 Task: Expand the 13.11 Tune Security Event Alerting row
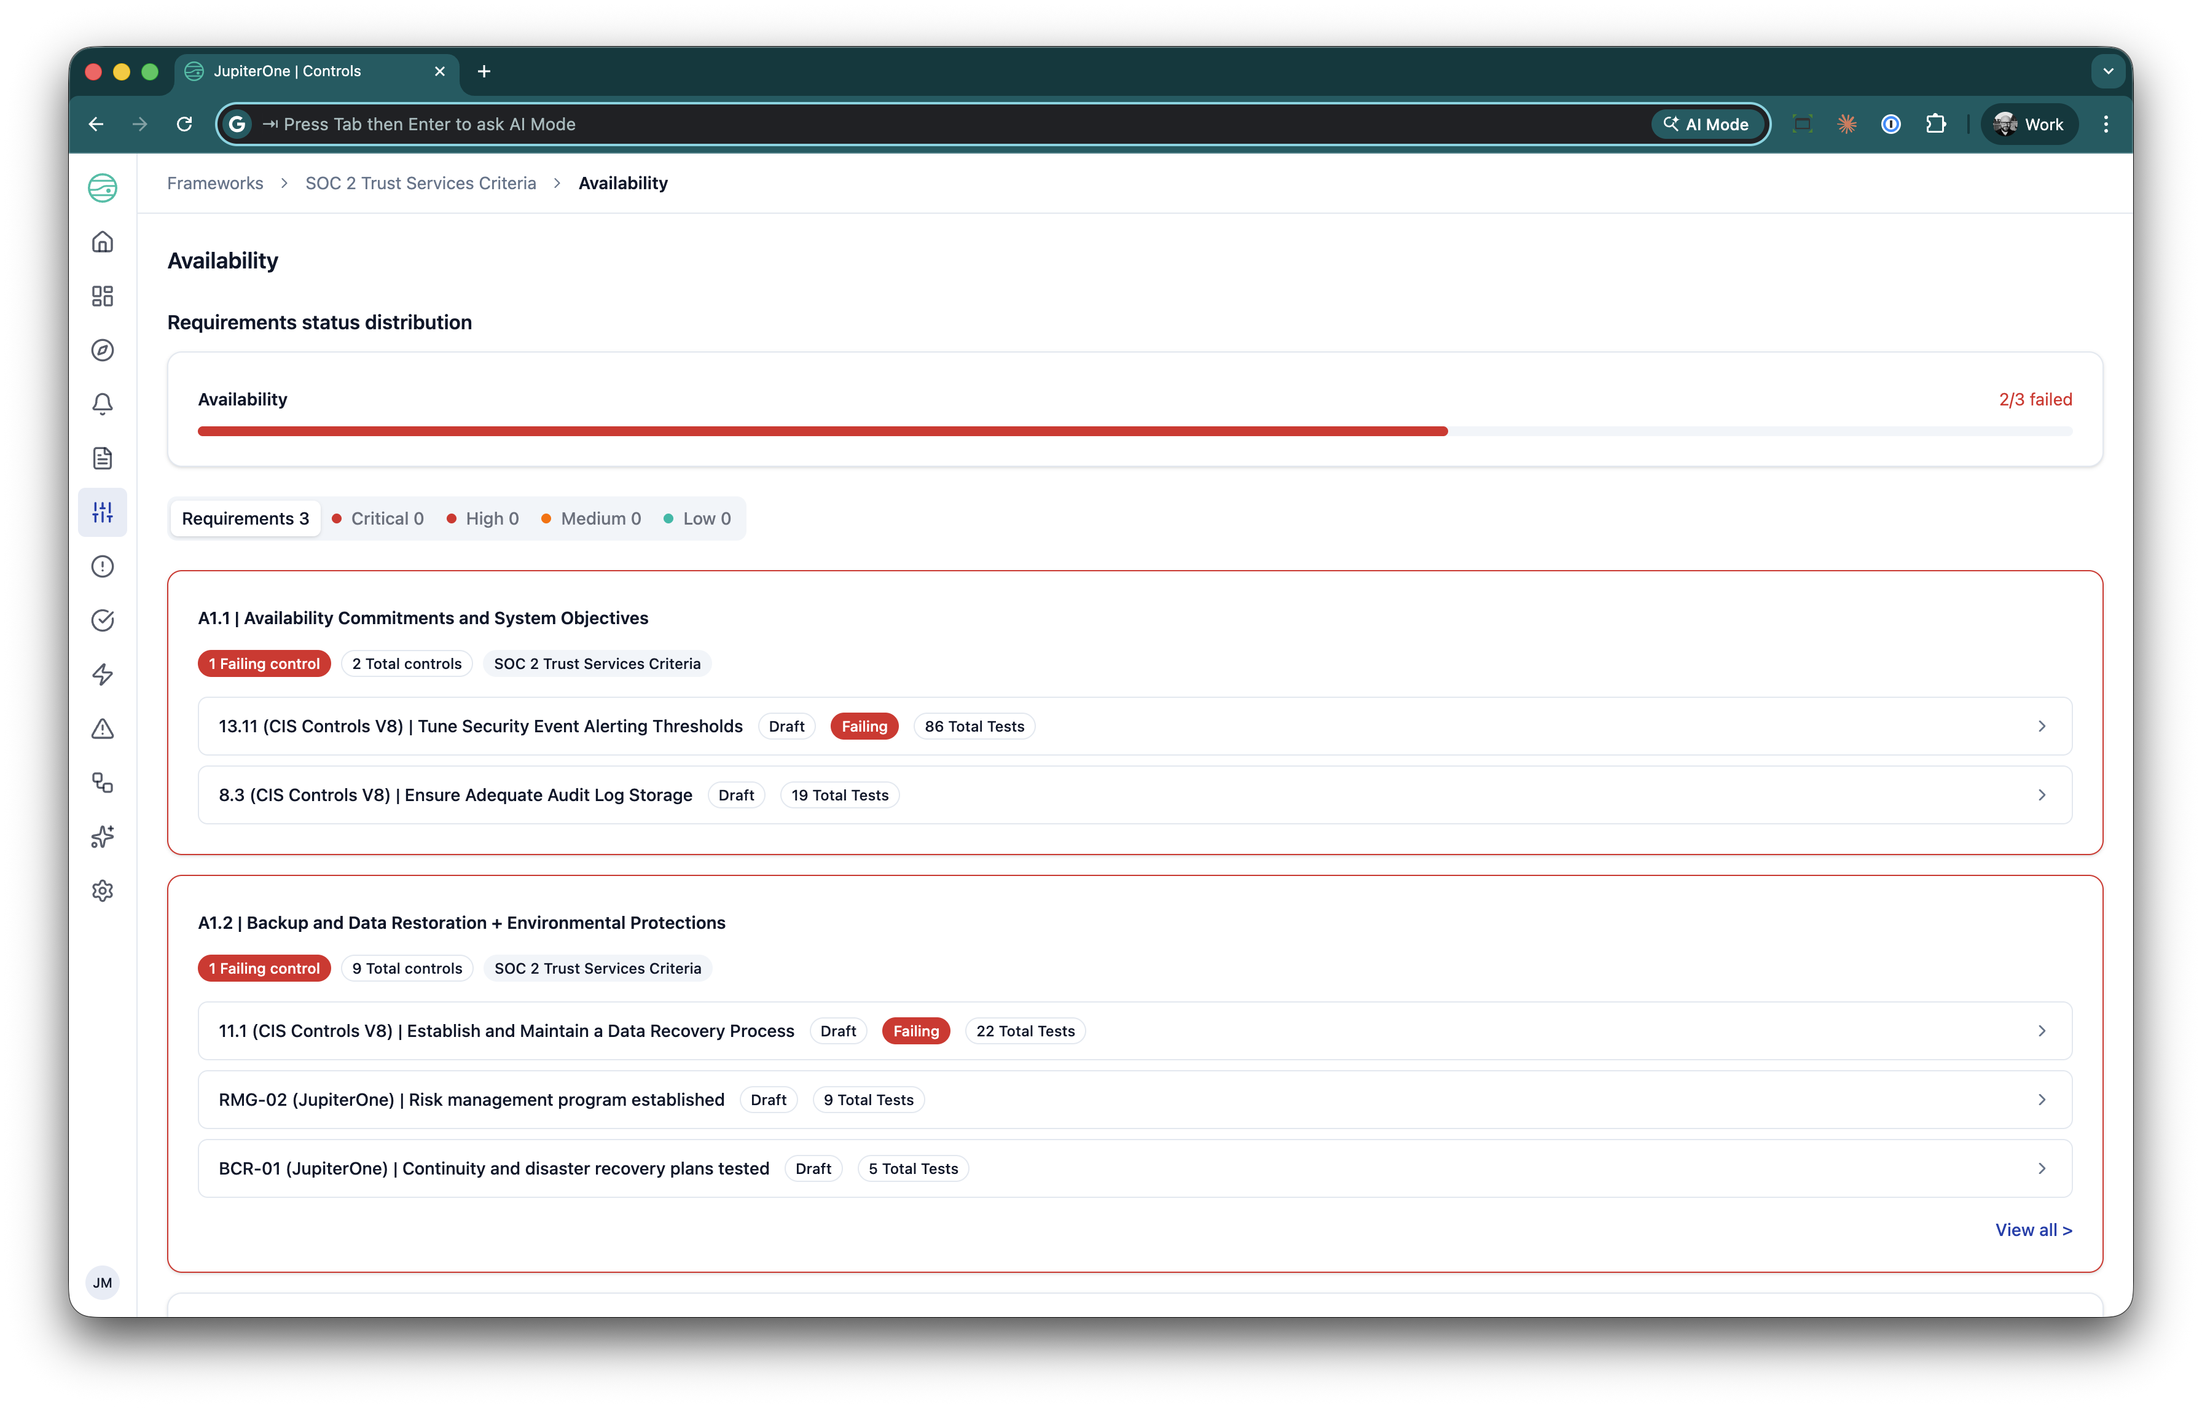(x=1134, y=726)
